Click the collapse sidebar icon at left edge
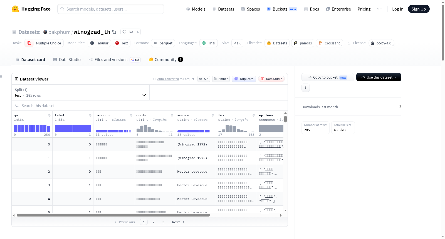This screenshot has width=445, height=239. [x=1, y=76]
